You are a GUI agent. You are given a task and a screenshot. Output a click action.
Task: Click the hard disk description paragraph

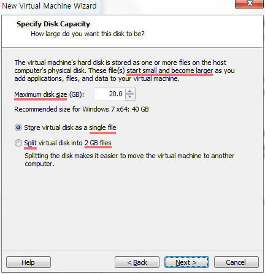pos(125,70)
